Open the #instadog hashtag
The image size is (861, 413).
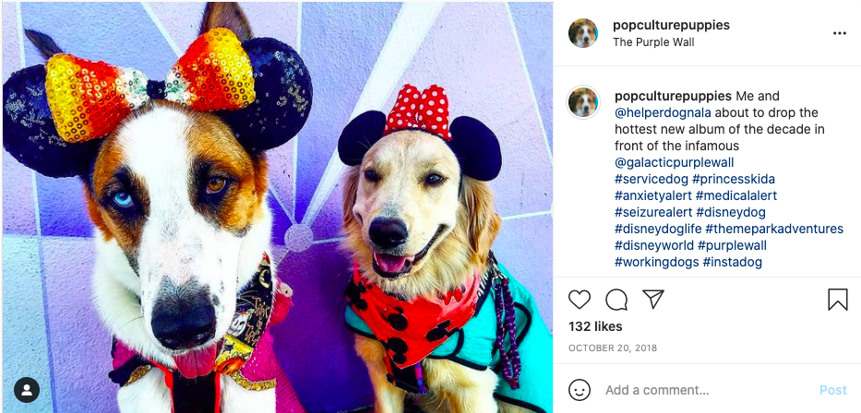tap(733, 262)
